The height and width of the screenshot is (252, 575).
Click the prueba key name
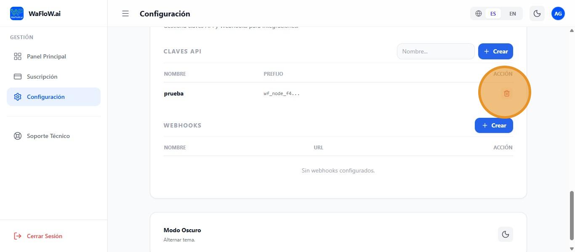(x=173, y=93)
